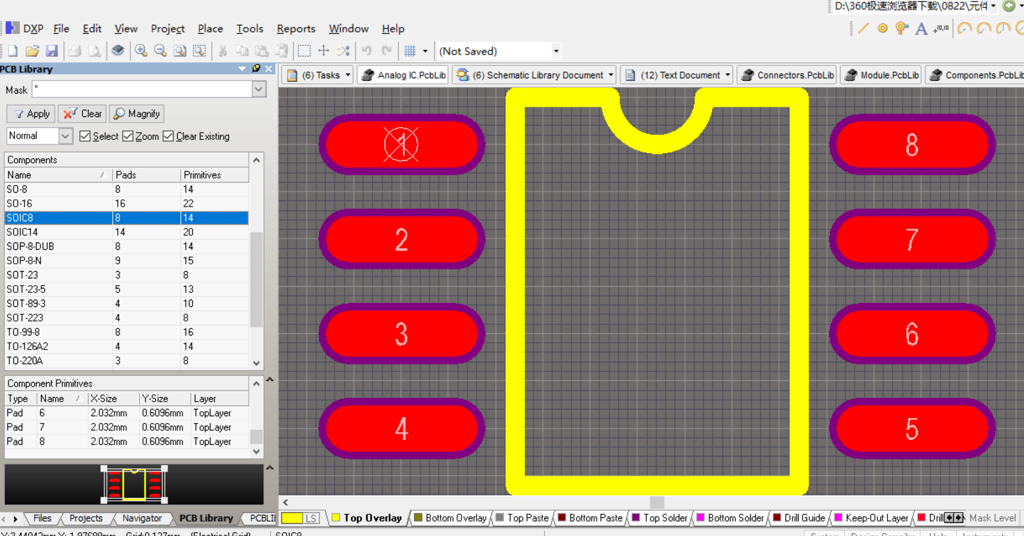
Task: Click the Fit Document zoom icon
Action: [180, 51]
